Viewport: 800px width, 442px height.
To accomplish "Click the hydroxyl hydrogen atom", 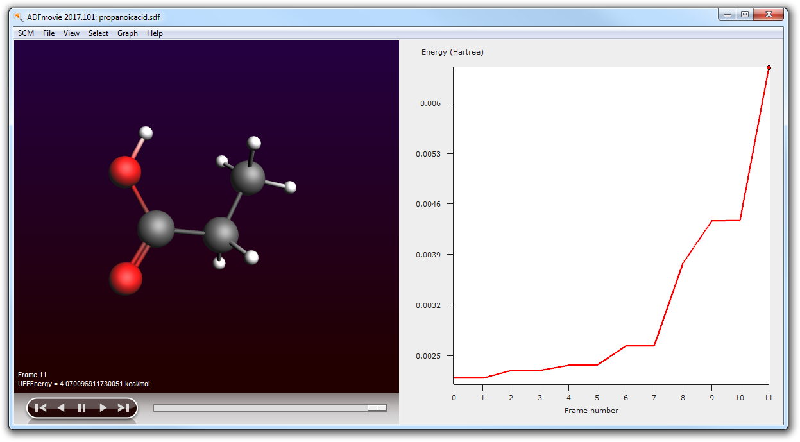I will 146,133.
